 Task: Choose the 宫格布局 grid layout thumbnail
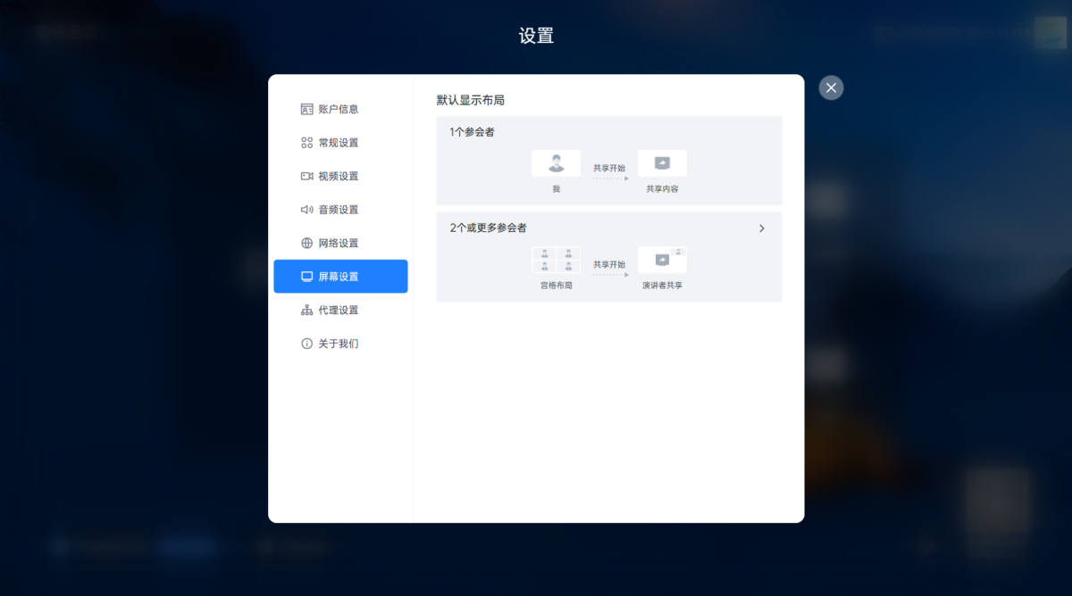click(556, 260)
